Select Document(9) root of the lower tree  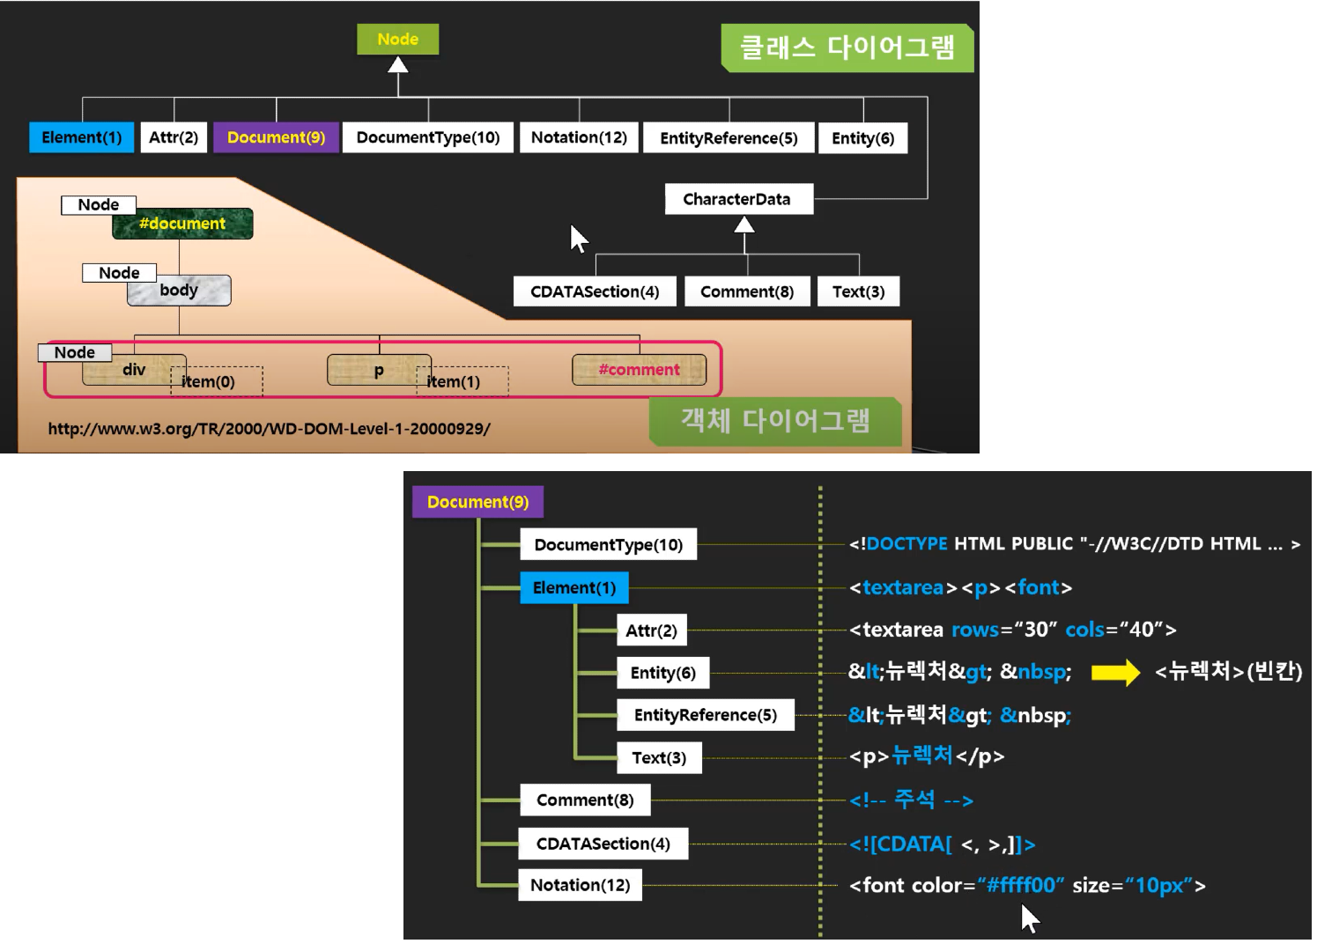point(477,502)
